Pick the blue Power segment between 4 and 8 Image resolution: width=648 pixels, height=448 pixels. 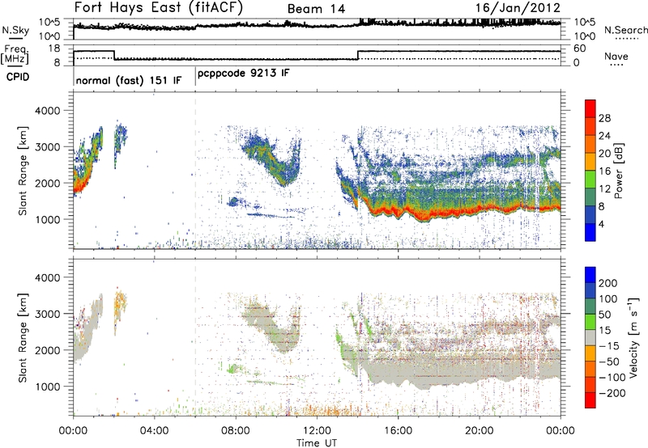(x=590, y=214)
